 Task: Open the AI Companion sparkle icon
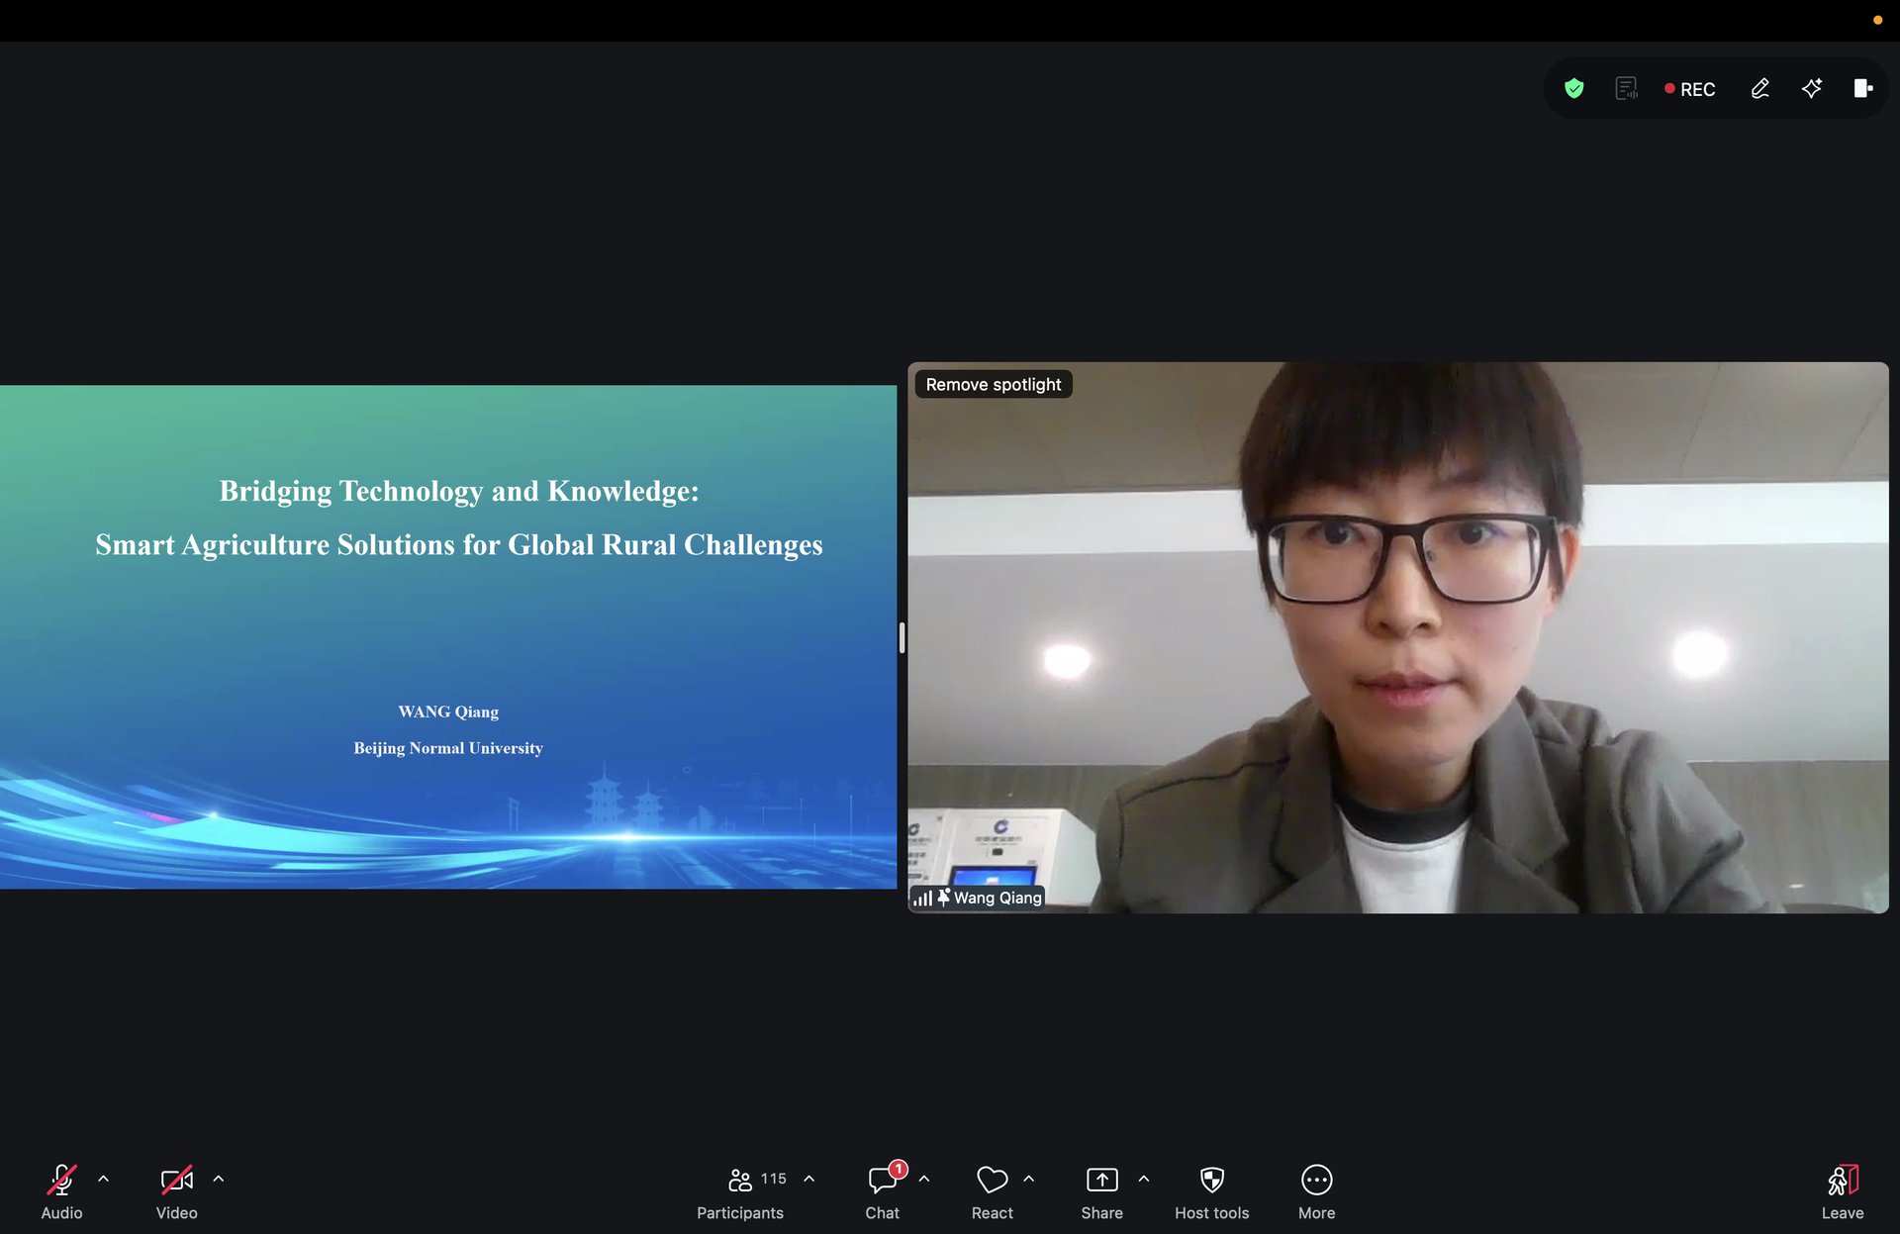1812,89
